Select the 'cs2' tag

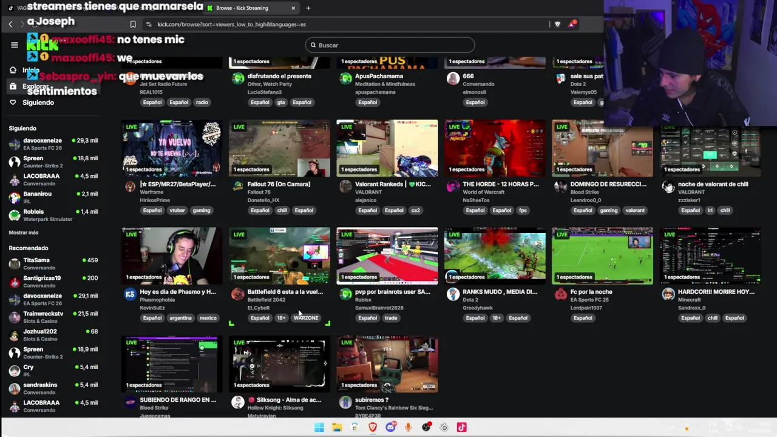pos(415,211)
